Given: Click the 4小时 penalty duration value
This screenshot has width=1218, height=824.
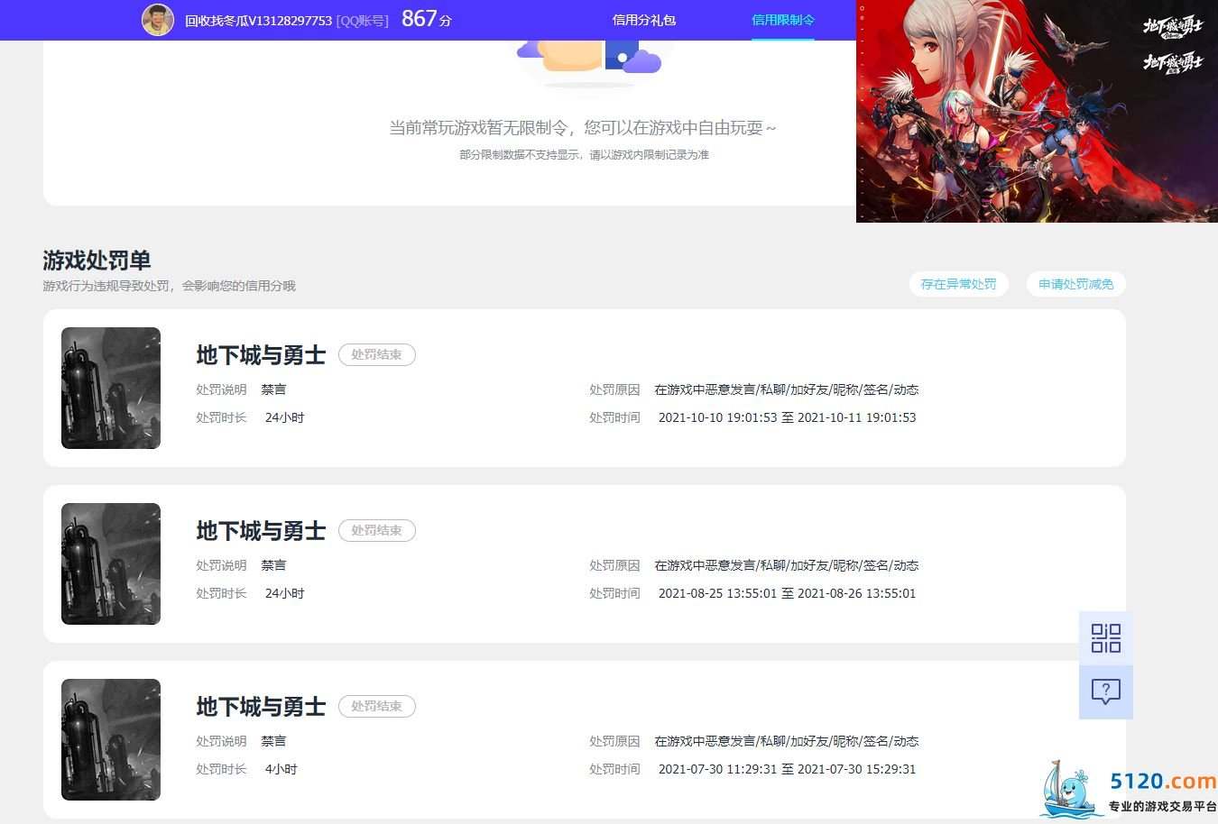Looking at the screenshot, I should (281, 769).
